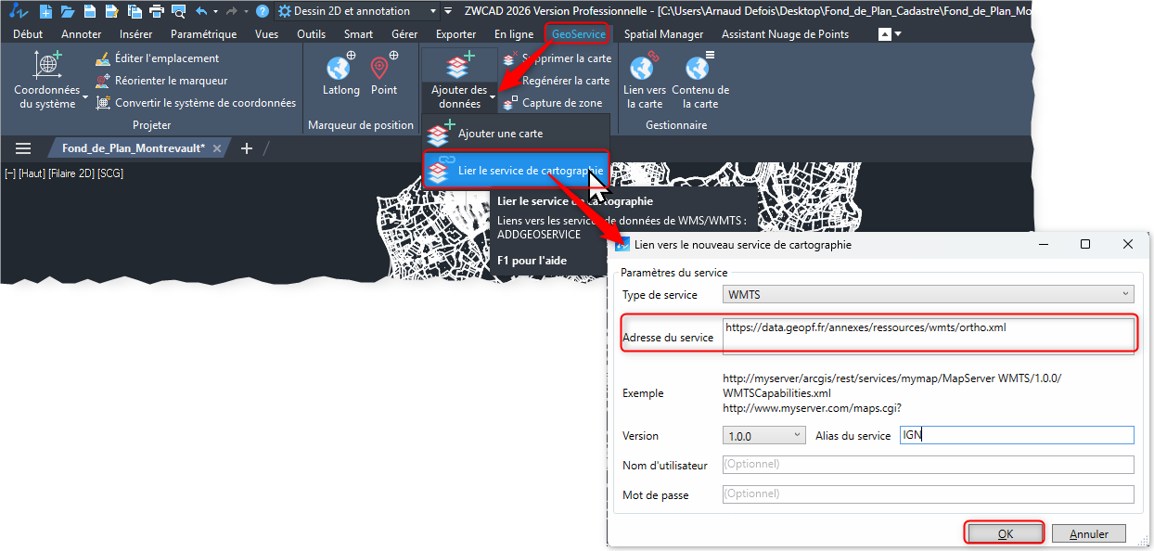This screenshot has width=1154, height=551.
Task: Open the Dessin 2D et annotation workspace dropdown
Action: tap(357, 11)
